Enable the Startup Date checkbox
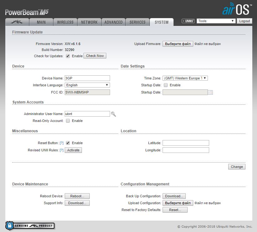Viewport: 257px width, 232px height. coord(166,85)
